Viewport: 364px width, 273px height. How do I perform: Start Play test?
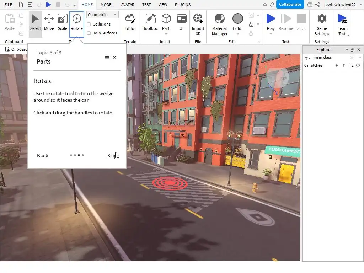(x=271, y=22)
